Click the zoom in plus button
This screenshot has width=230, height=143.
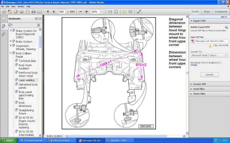86,12
